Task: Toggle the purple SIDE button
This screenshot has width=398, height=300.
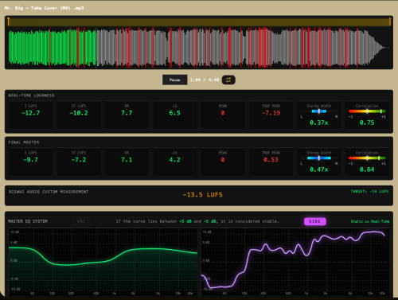Action: click(315, 221)
